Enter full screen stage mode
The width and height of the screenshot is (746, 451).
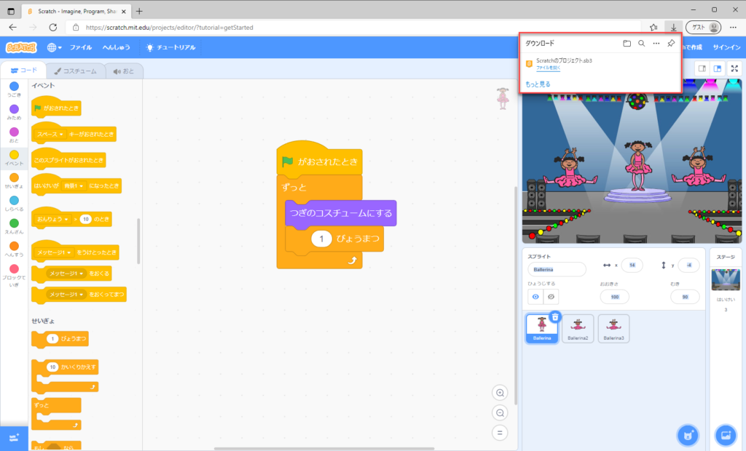[x=734, y=68]
